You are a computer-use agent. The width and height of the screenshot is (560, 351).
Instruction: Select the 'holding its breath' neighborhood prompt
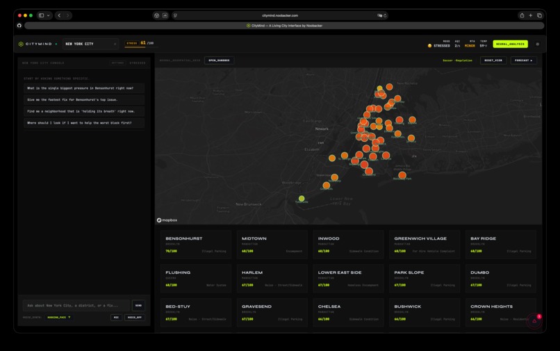click(x=84, y=111)
